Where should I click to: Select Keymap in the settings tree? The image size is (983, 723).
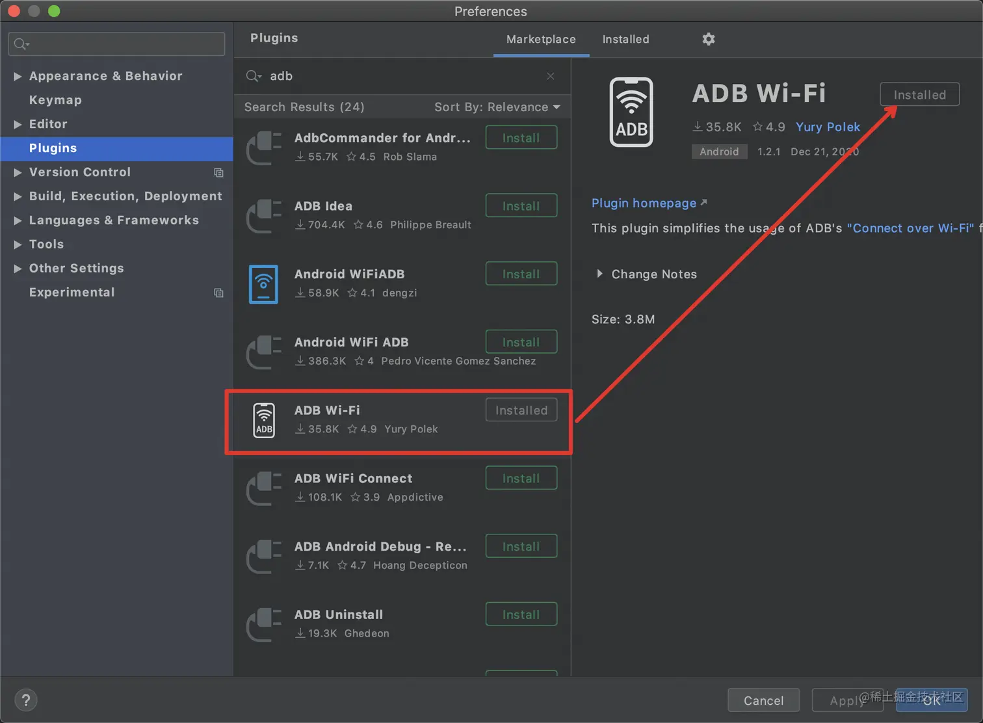[x=55, y=100]
